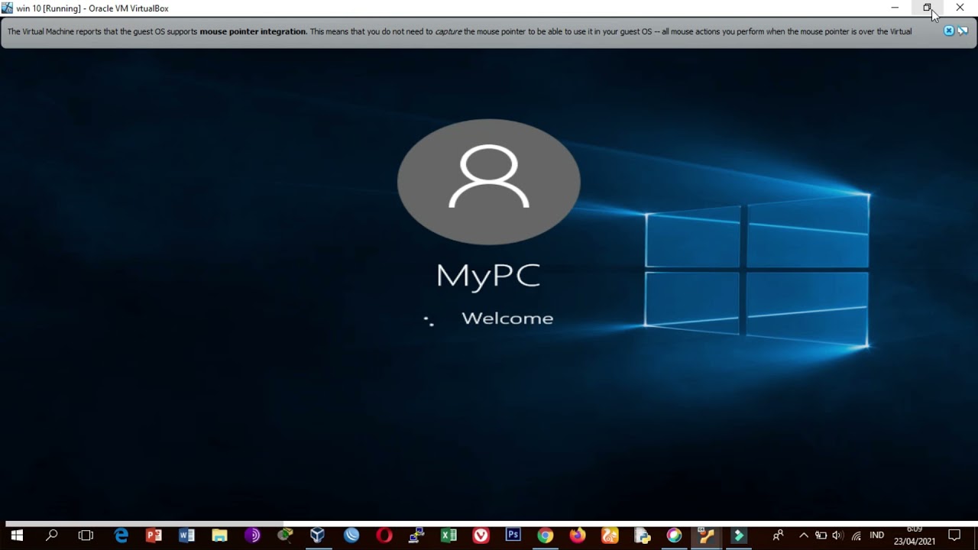Open the Wi-Fi network tray icon
Image resolution: width=978 pixels, height=550 pixels.
856,535
